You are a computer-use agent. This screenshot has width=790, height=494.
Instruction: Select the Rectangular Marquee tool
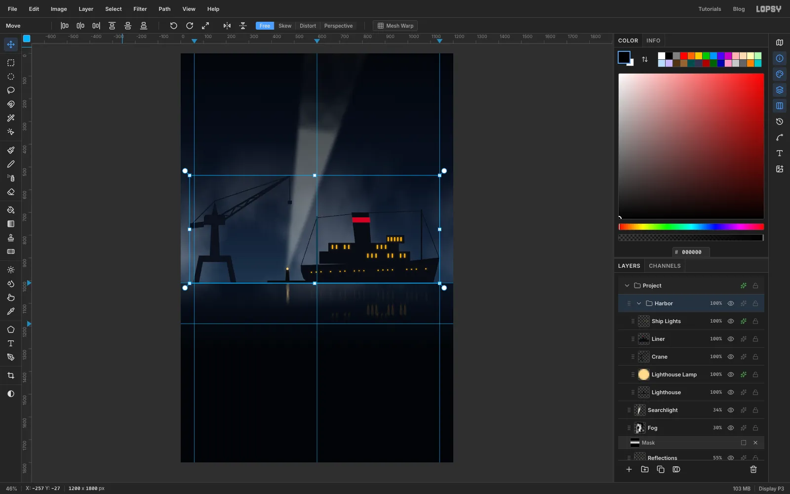pyautogui.click(x=11, y=63)
